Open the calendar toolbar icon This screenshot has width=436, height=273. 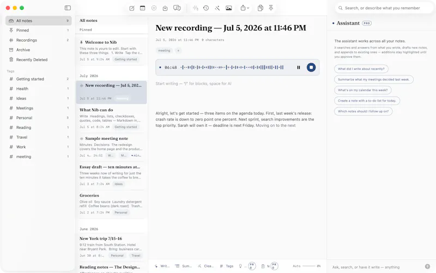pos(142,8)
